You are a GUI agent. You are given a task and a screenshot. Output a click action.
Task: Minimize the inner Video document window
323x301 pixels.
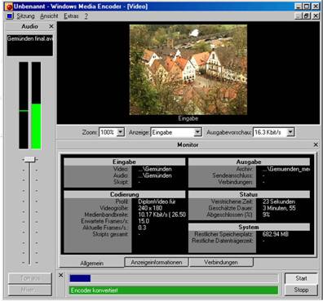coord(299,16)
